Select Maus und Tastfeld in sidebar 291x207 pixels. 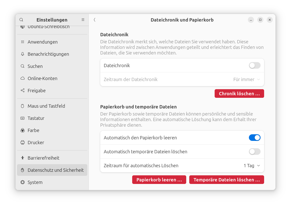46,106
